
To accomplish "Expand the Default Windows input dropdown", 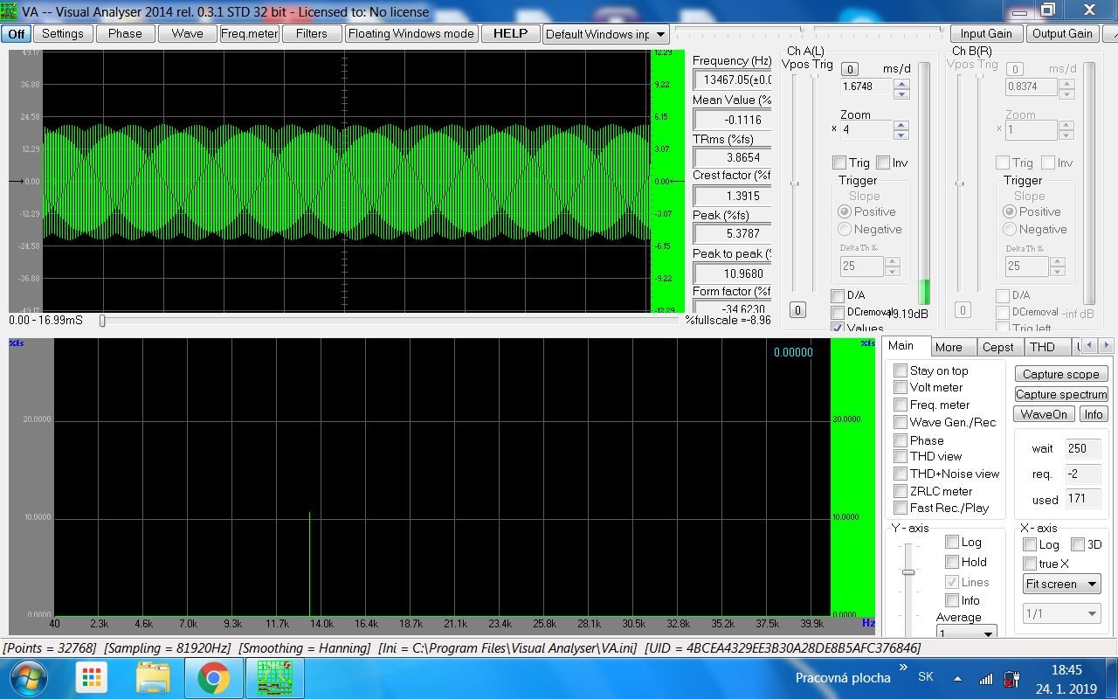I will pyautogui.click(x=660, y=34).
